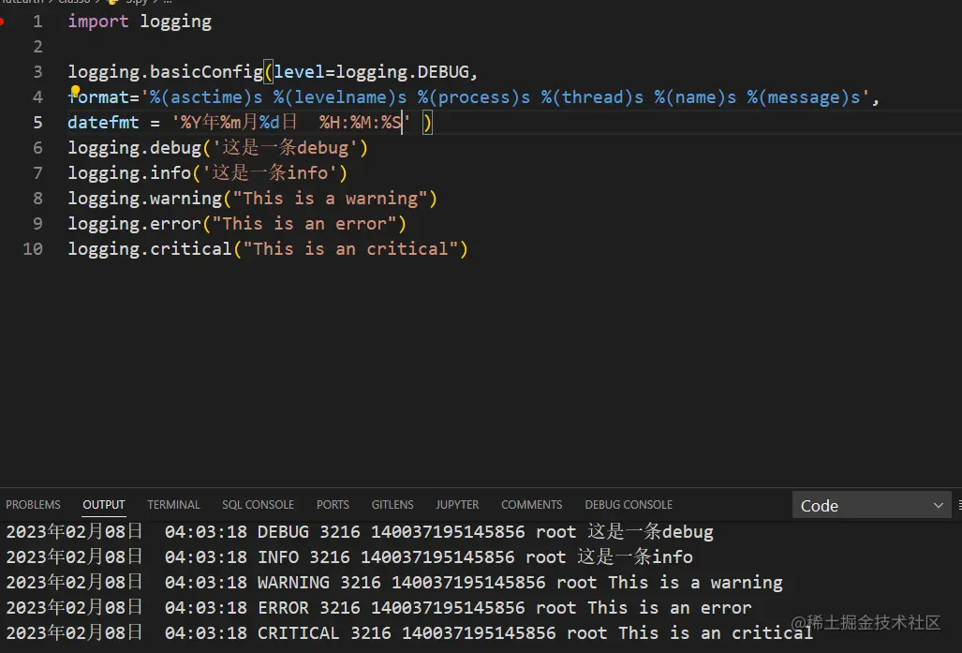This screenshot has height=653, width=962.
Task: Click the WARNING output log line
Action: pos(394,582)
